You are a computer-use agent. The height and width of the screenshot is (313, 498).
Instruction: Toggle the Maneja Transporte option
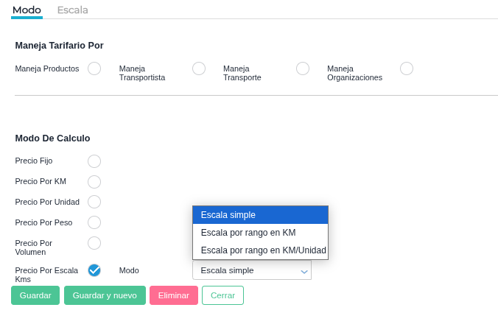coord(303,68)
